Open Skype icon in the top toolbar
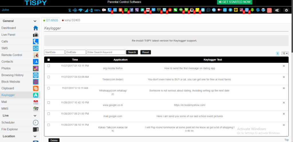The image size is (293, 142). (x=165, y=10)
